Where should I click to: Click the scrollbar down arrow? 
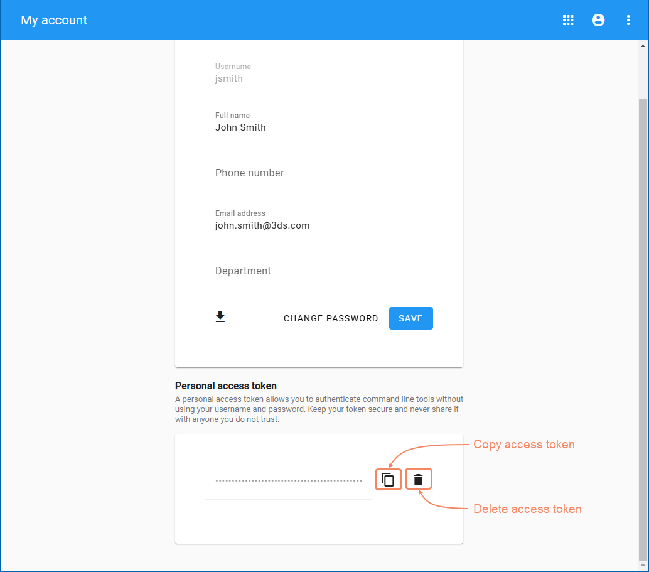(x=643, y=566)
